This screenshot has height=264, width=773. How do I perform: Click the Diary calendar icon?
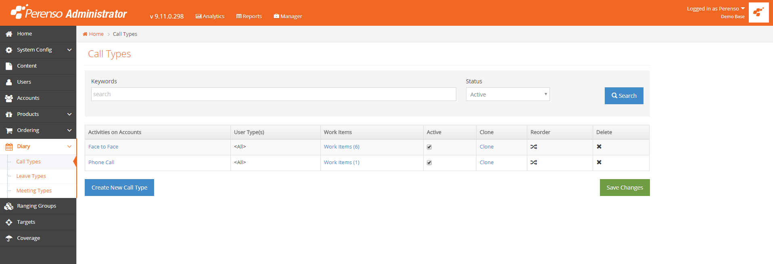click(9, 147)
